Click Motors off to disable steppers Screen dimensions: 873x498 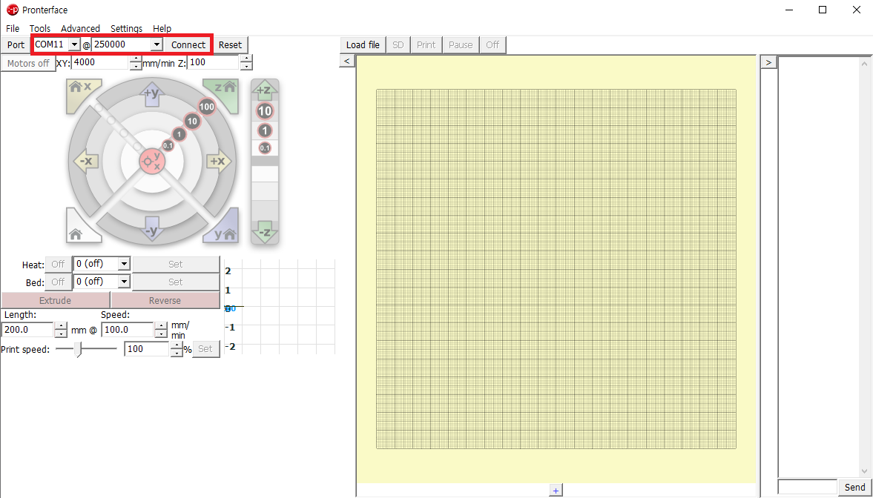(x=27, y=63)
